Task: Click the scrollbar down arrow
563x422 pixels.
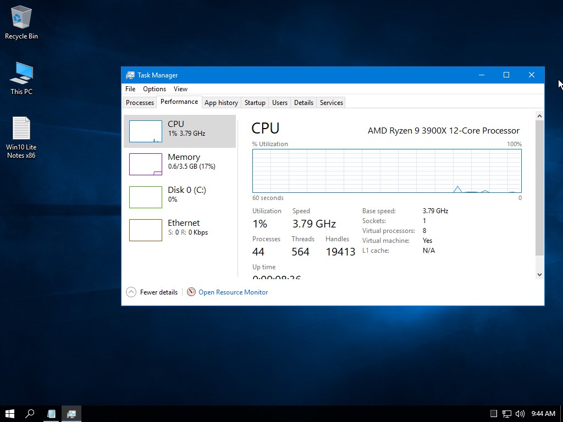Action: coord(539,275)
